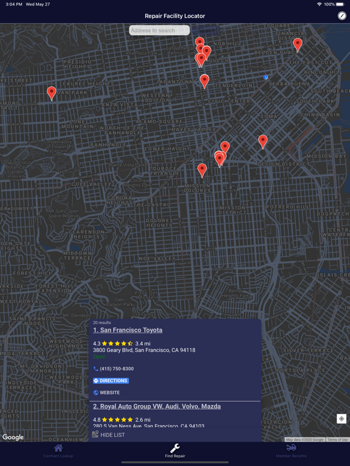
Task: Click the "20 results" label
Action: point(102,322)
